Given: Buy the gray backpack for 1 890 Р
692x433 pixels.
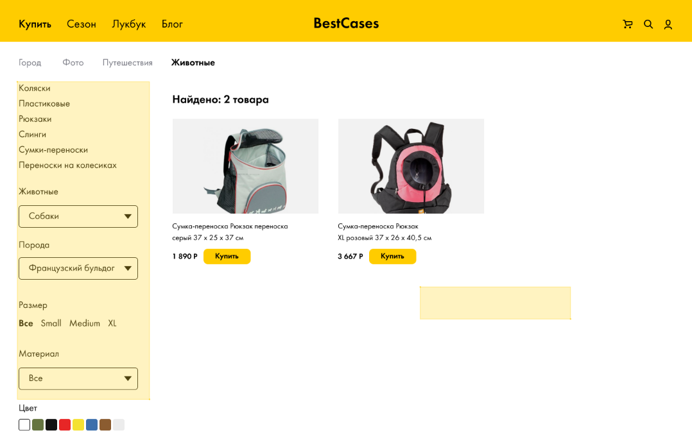Looking at the screenshot, I should 227,256.
